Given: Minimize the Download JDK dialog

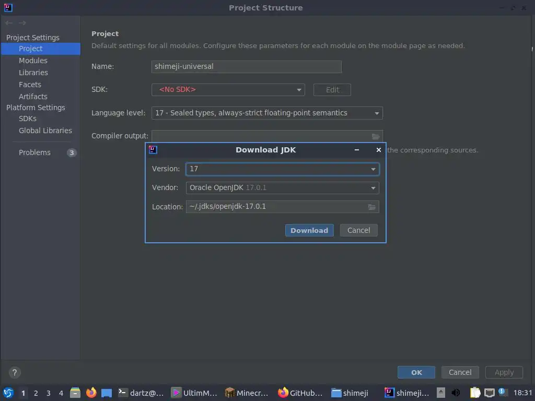Looking at the screenshot, I should [x=357, y=150].
